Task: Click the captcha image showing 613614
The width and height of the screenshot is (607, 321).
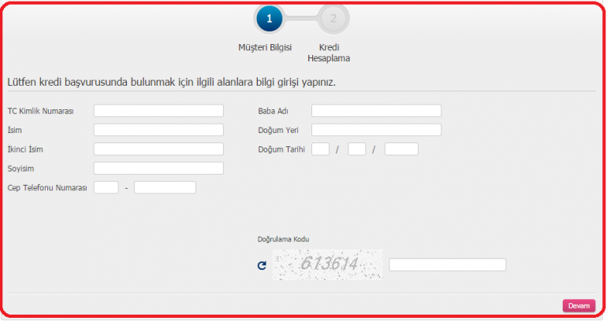Action: tap(327, 265)
